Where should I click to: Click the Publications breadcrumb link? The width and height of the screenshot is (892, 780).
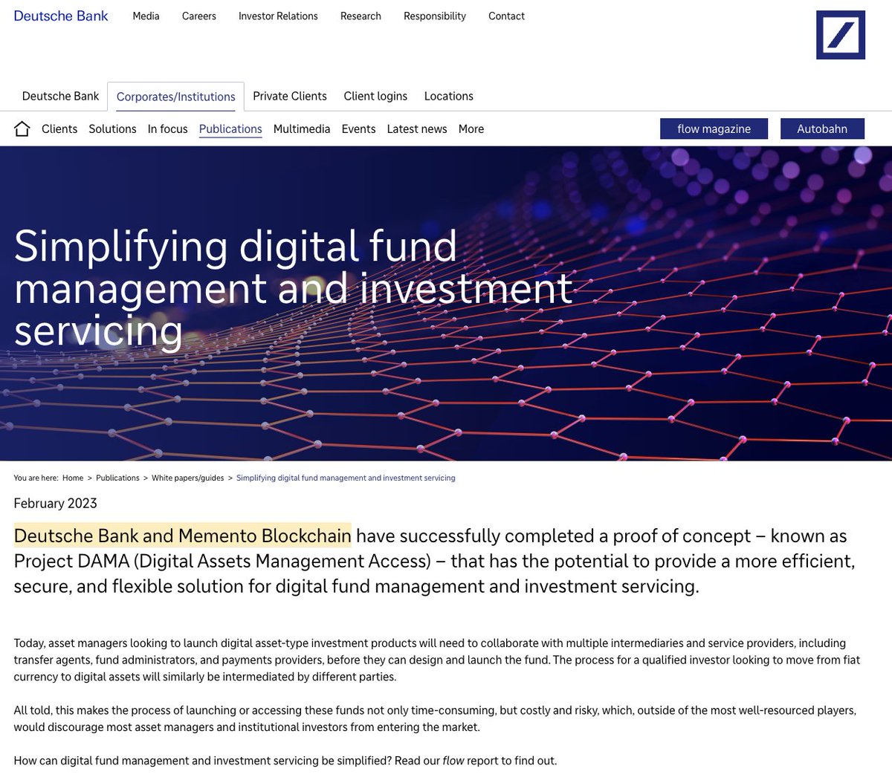coord(117,478)
